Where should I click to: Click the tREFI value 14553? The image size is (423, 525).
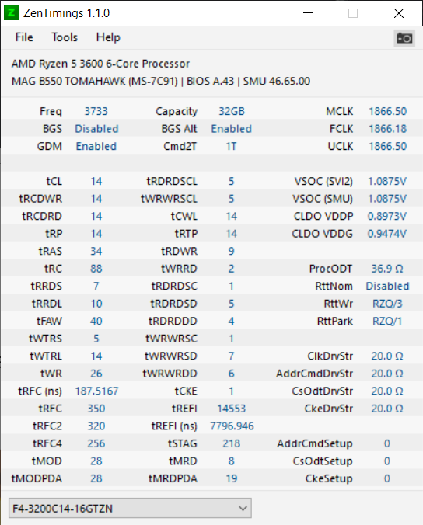(x=231, y=409)
